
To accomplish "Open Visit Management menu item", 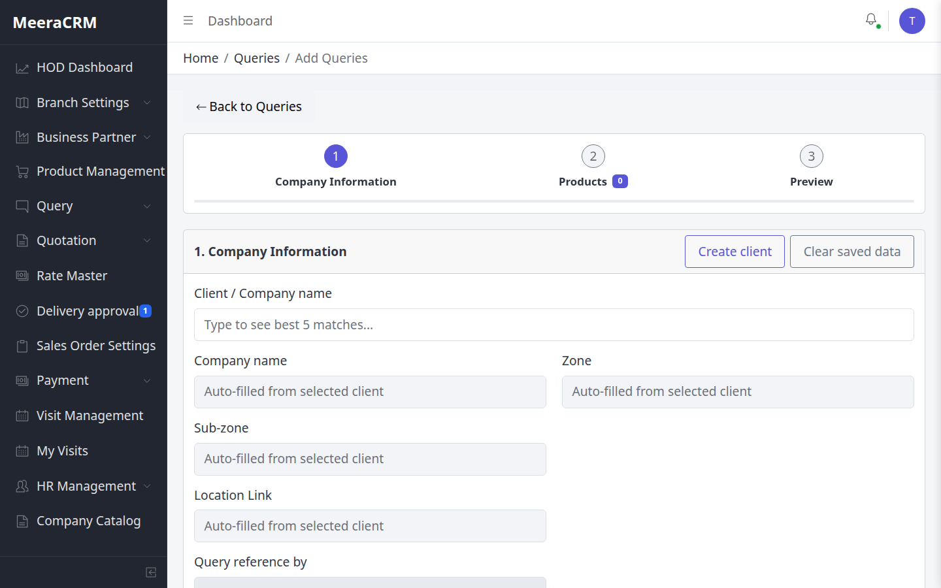I will [x=84, y=416].
